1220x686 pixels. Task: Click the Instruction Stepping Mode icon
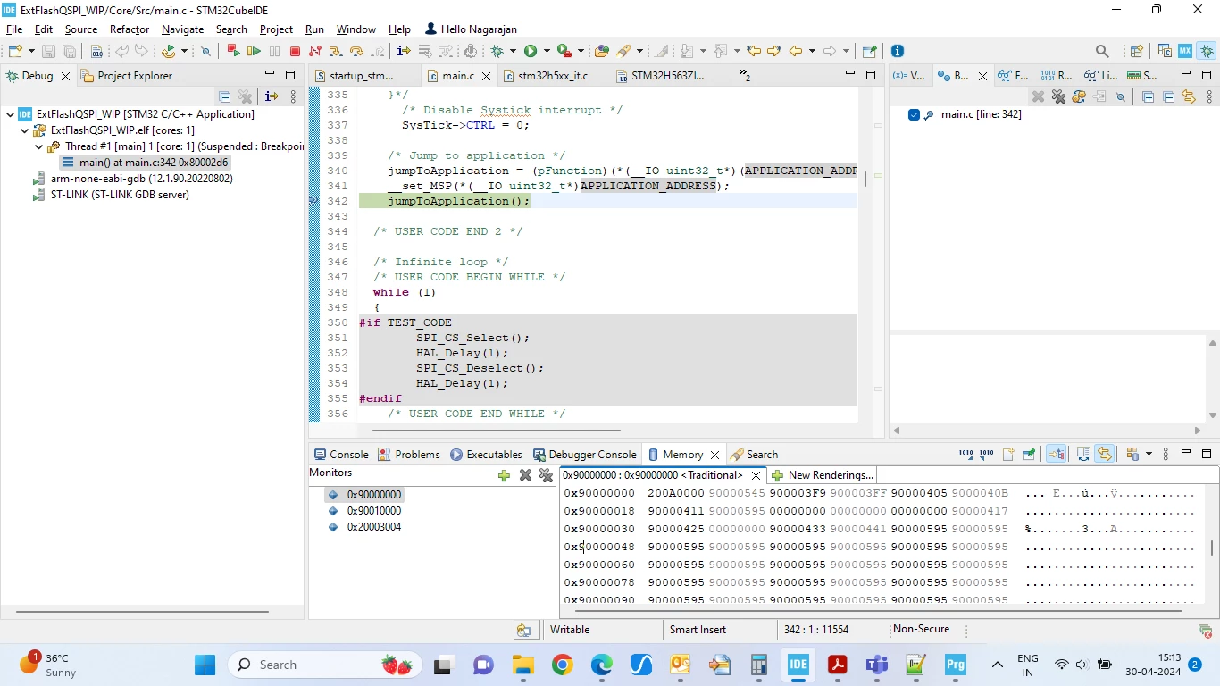coord(404,52)
